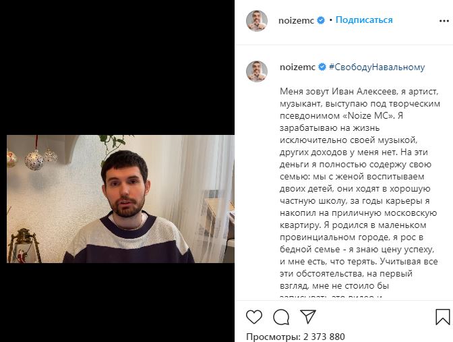Save the post with the bookmark icon
Viewport: 453px width, 342px height.
pyautogui.click(x=443, y=317)
